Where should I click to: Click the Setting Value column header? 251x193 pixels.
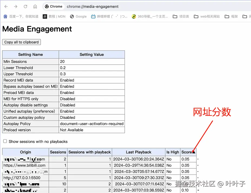click(92, 55)
